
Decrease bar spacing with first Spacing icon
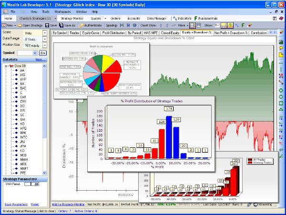coord(122,25)
